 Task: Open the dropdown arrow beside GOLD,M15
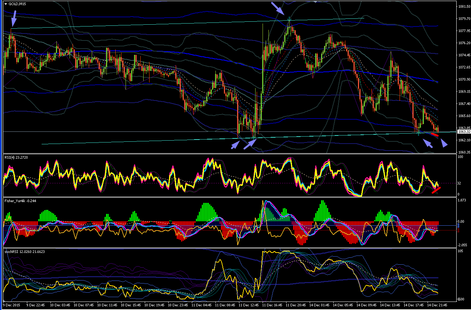click(x=6, y=4)
